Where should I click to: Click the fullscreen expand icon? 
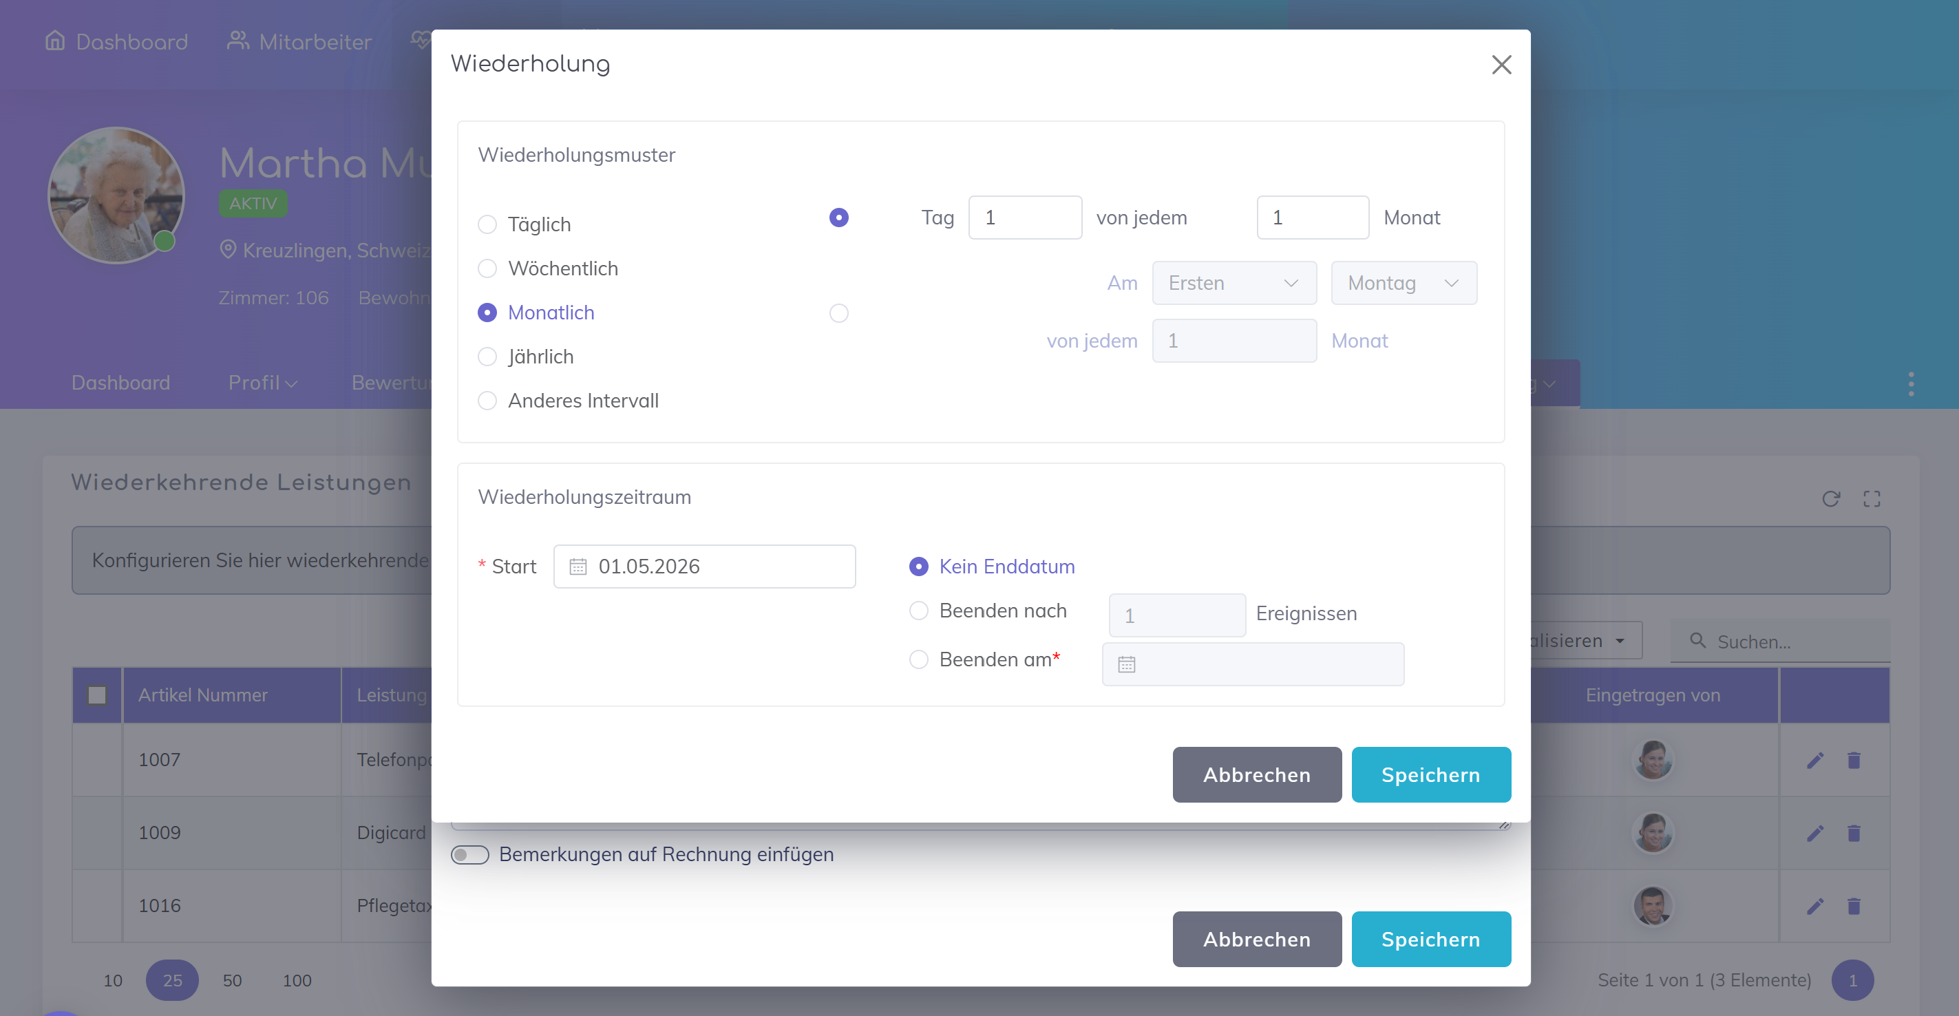(x=1872, y=499)
